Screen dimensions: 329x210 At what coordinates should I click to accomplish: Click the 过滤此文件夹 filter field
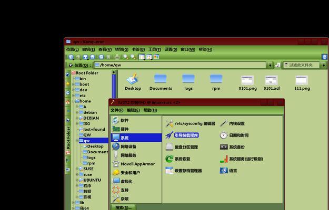pos(304,65)
